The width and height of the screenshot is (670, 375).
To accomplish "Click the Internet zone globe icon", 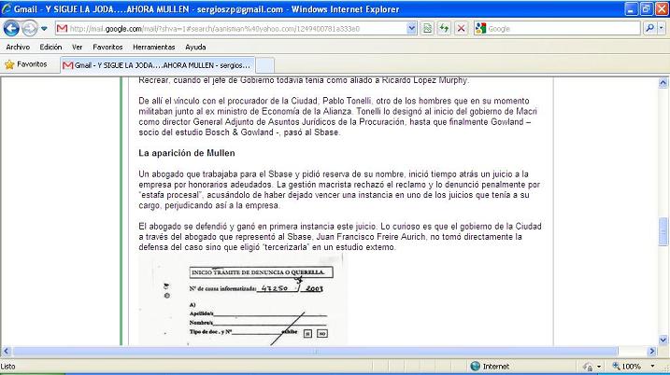I will click(x=475, y=366).
